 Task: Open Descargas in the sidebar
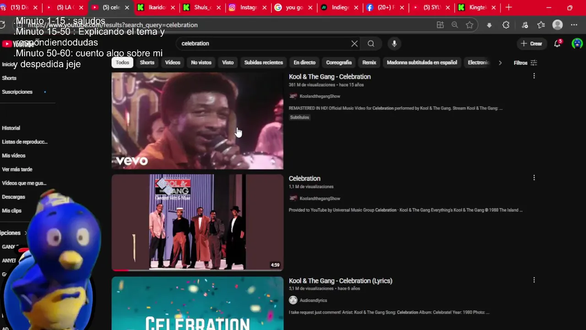(14, 197)
